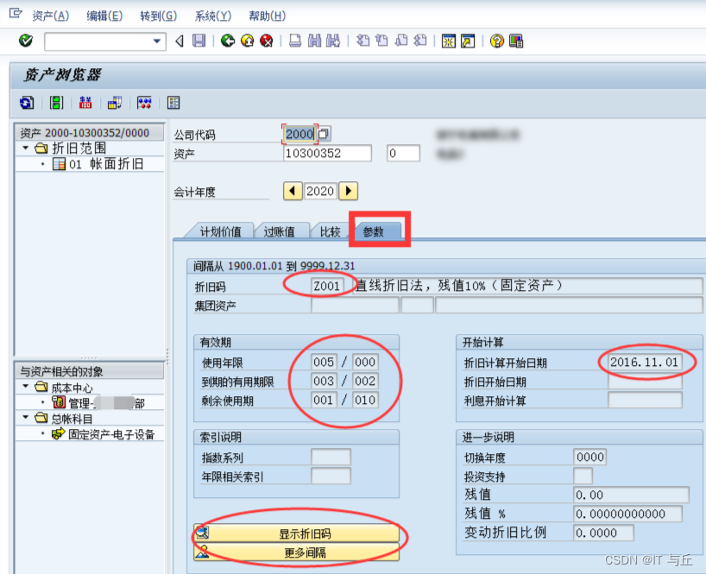Switch to the 比较 tab
The height and width of the screenshot is (574, 706).
(x=330, y=231)
